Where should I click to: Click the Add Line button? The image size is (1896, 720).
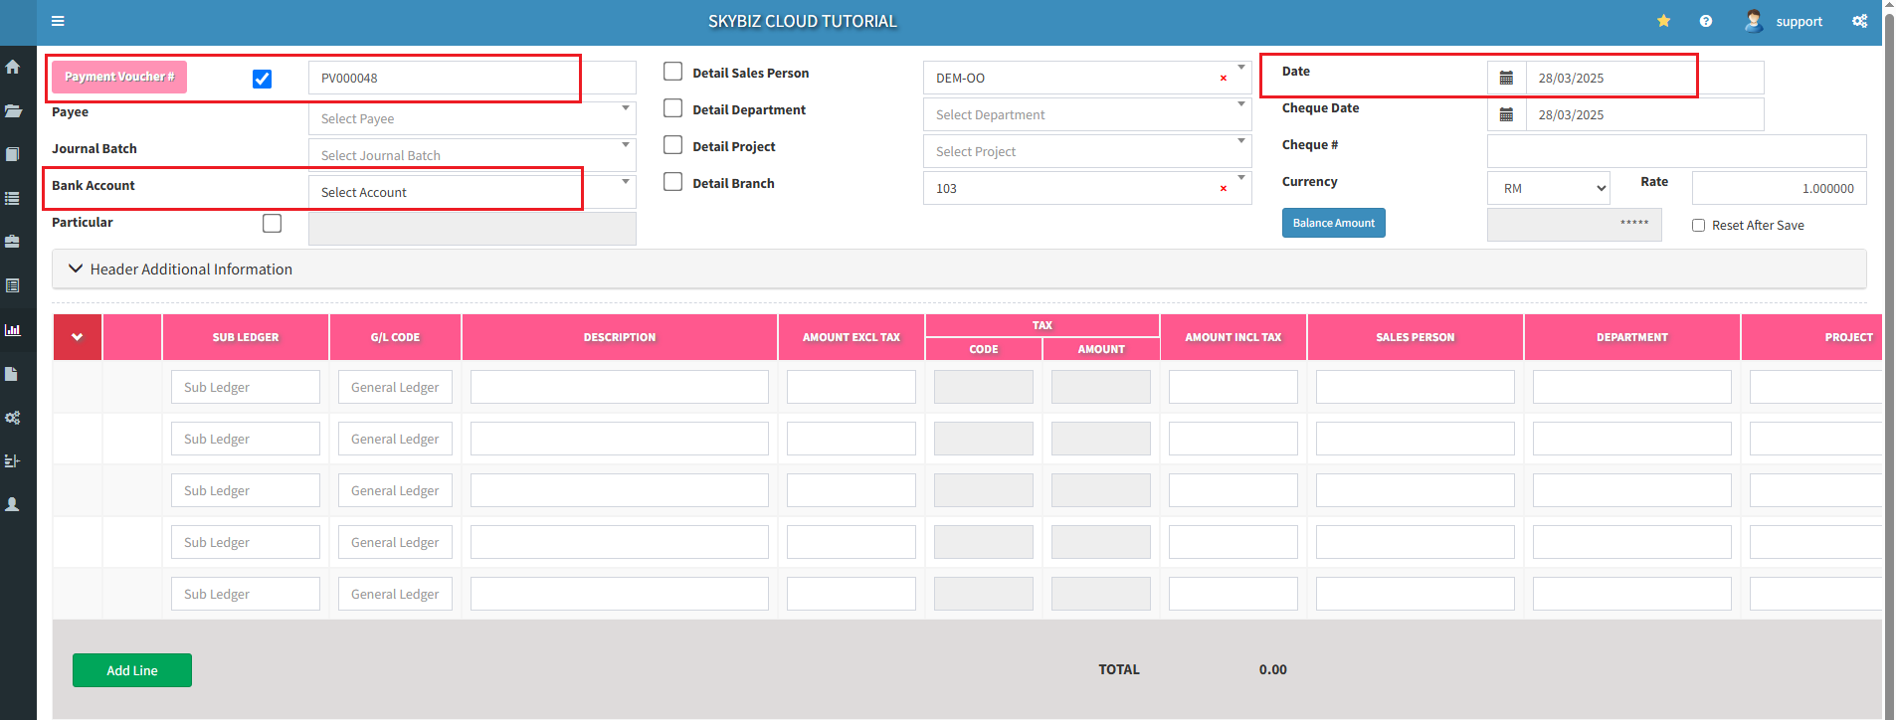click(132, 670)
